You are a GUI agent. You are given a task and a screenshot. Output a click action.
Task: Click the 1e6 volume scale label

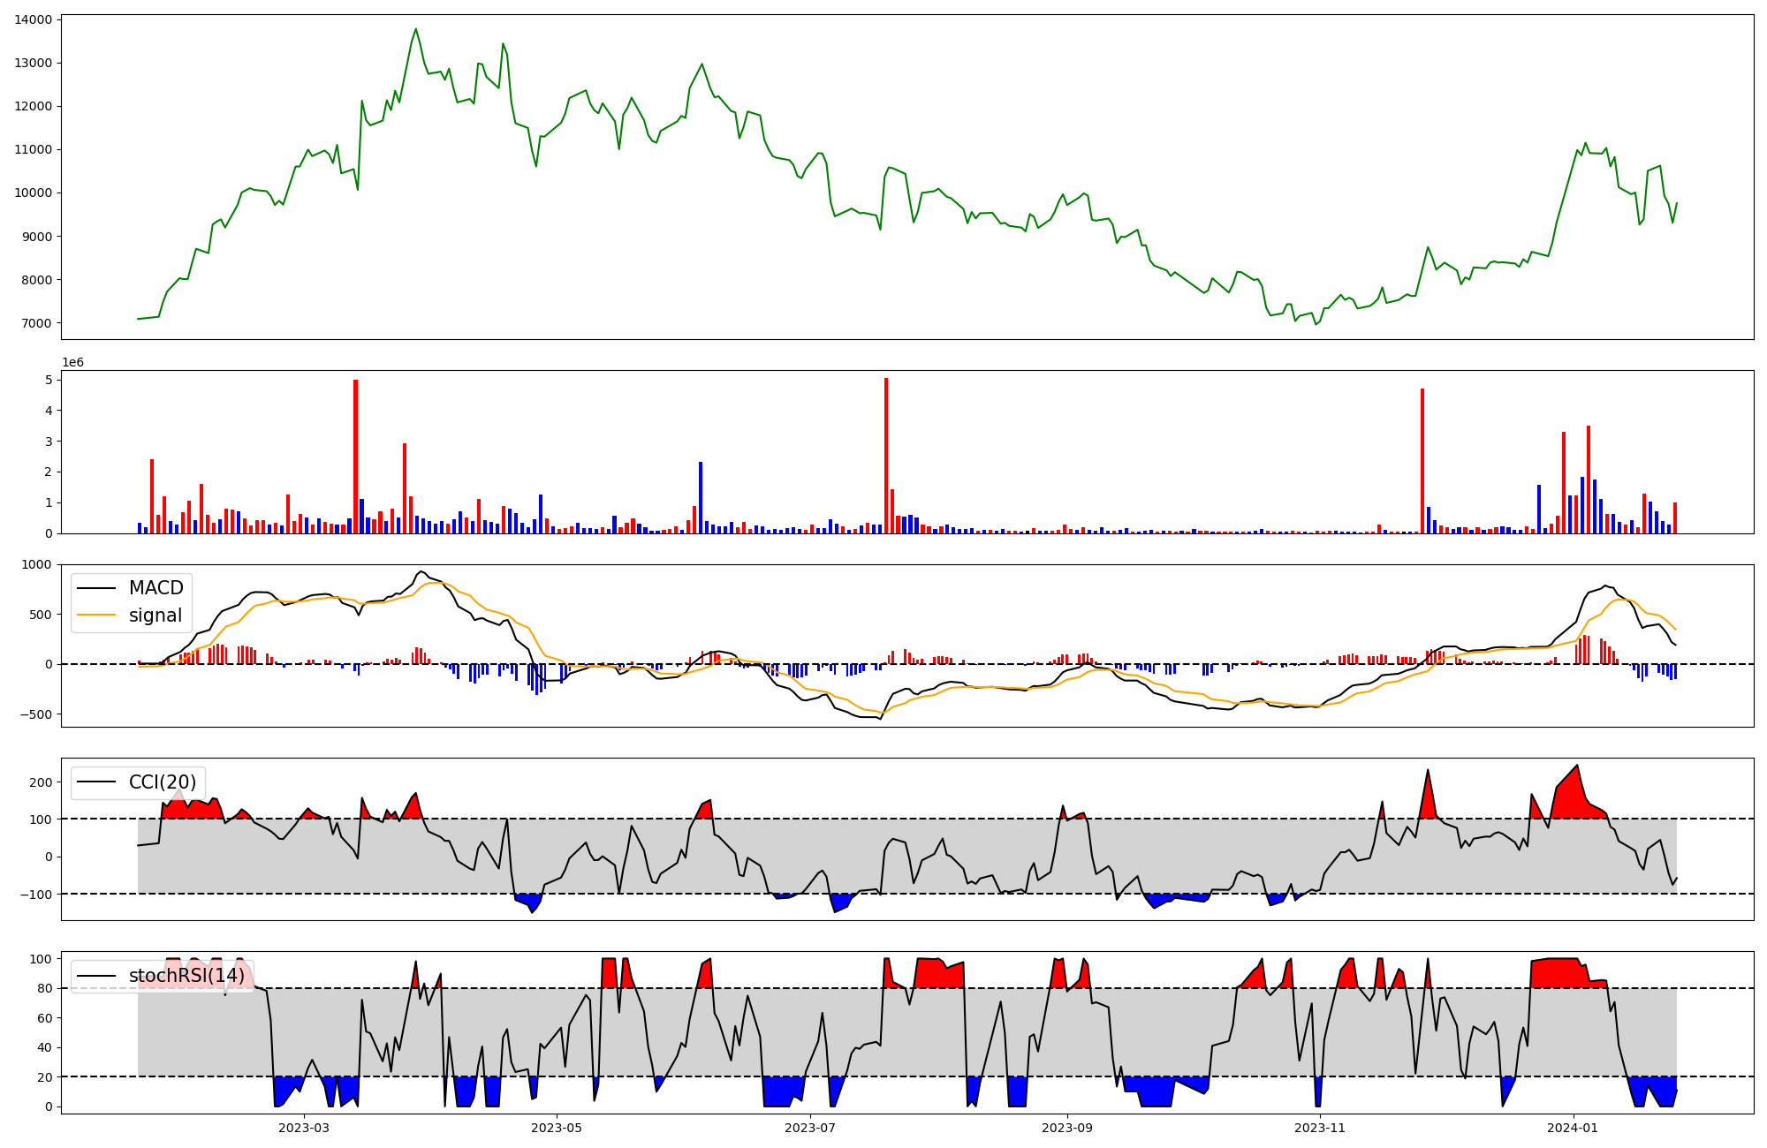(x=72, y=363)
